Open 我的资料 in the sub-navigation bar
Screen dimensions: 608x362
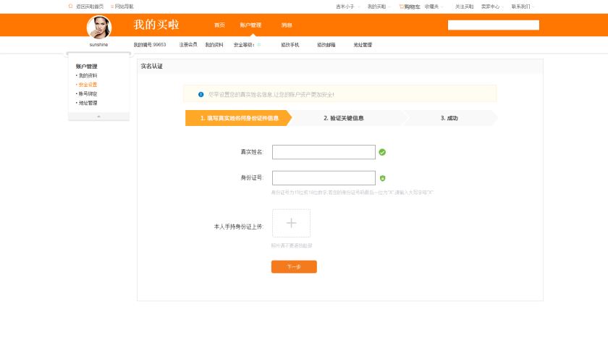point(214,45)
